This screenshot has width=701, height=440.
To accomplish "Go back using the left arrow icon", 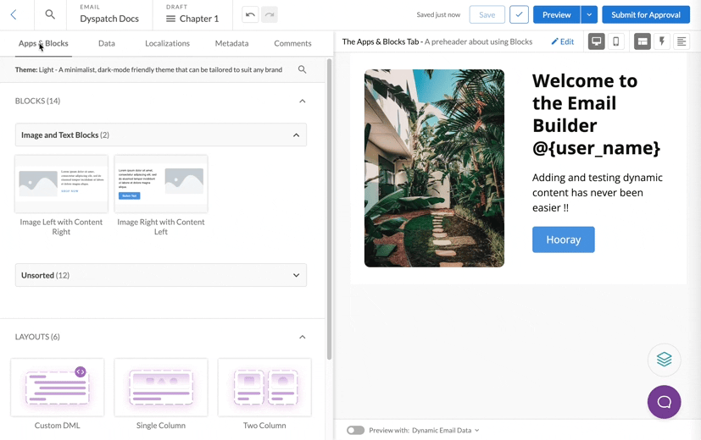I will [14, 14].
